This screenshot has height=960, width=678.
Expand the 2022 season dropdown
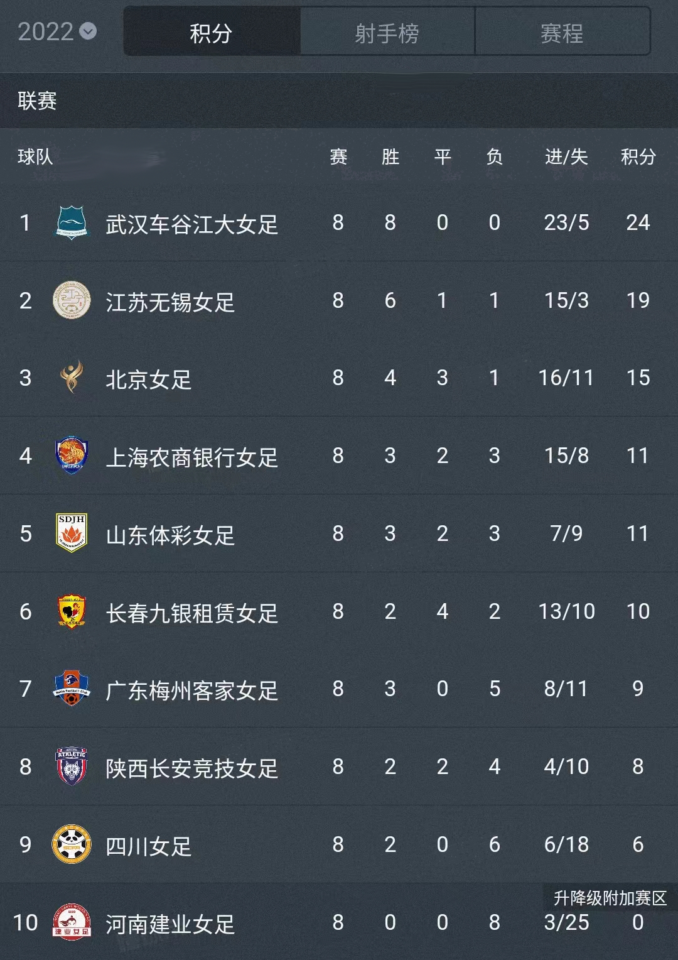pyautogui.click(x=53, y=30)
